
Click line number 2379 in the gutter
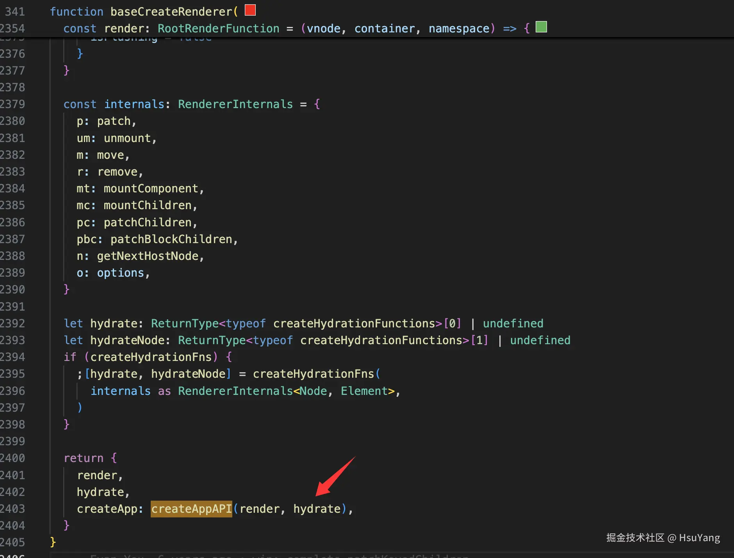pyautogui.click(x=12, y=104)
